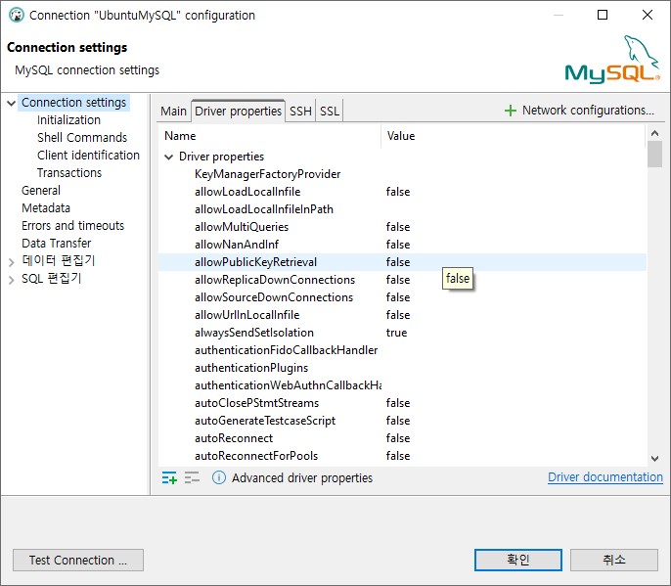671x586 pixels.
Task: Select the allowLoadLocalInfile property name
Action: (x=247, y=192)
